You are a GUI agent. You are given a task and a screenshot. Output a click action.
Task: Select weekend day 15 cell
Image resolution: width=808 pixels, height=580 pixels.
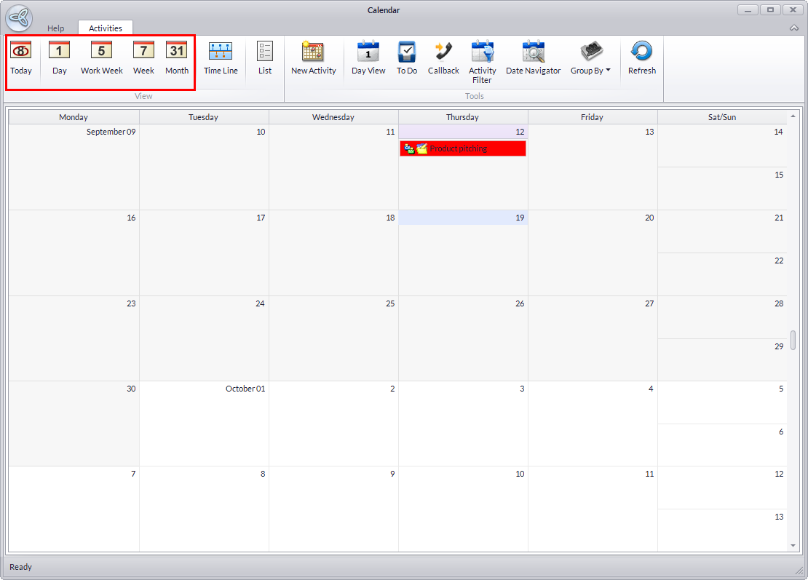point(722,188)
